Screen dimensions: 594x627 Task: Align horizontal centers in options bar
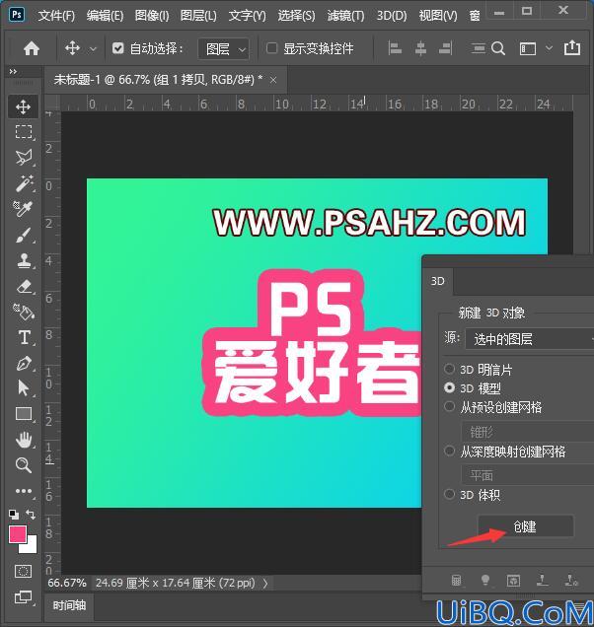pos(420,48)
